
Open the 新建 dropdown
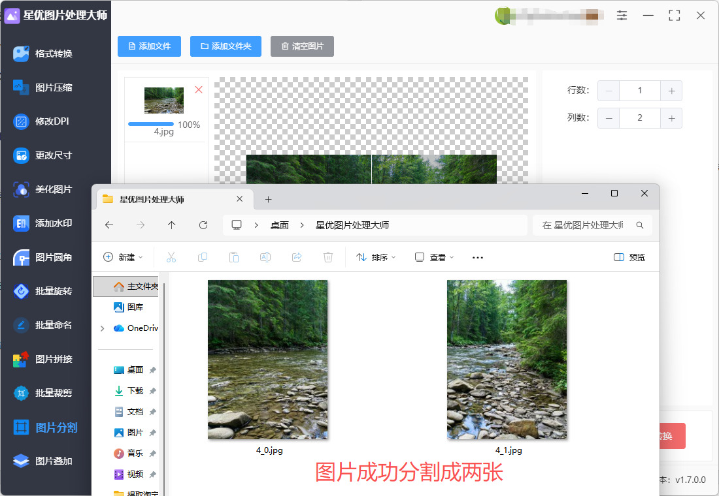click(x=123, y=257)
